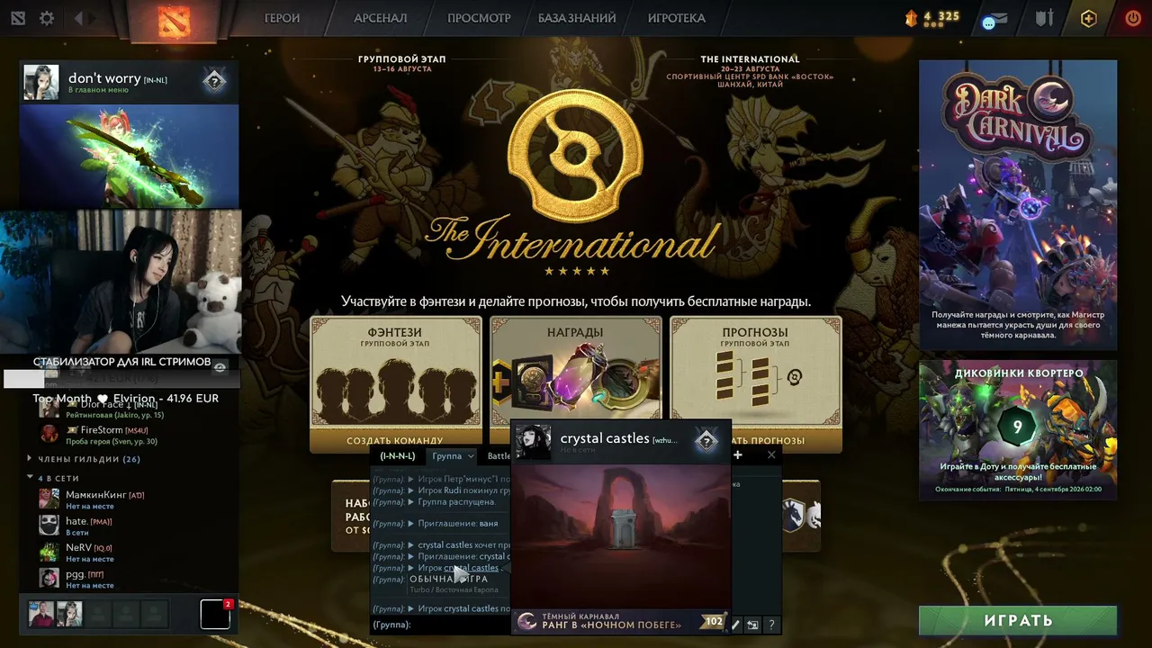Open the Dark Carnival event banner
The height and width of the screenshot is (648, 1152).
pos(1018,205)
